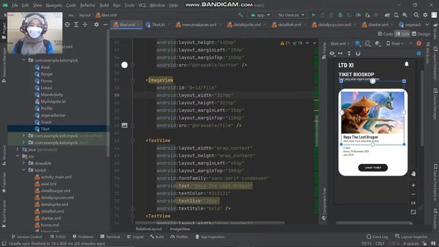Open the Terminal tool window
Screen dimensions: 439x247
tap(110, 237)
